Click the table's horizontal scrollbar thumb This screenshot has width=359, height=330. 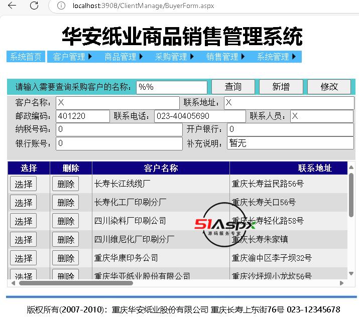coord(75,283)
